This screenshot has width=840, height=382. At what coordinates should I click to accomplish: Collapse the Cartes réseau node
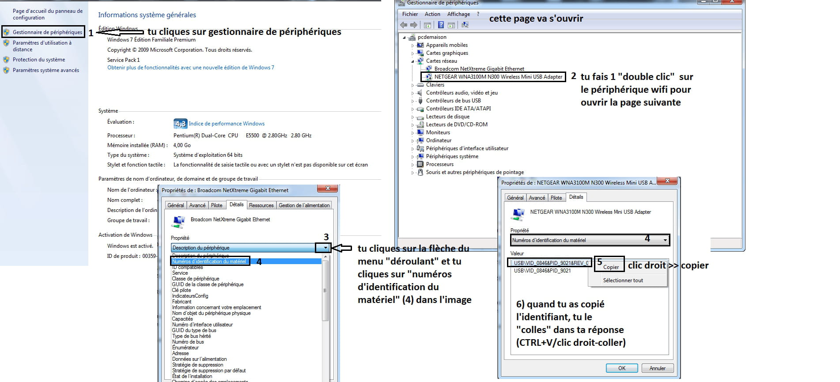413,61
